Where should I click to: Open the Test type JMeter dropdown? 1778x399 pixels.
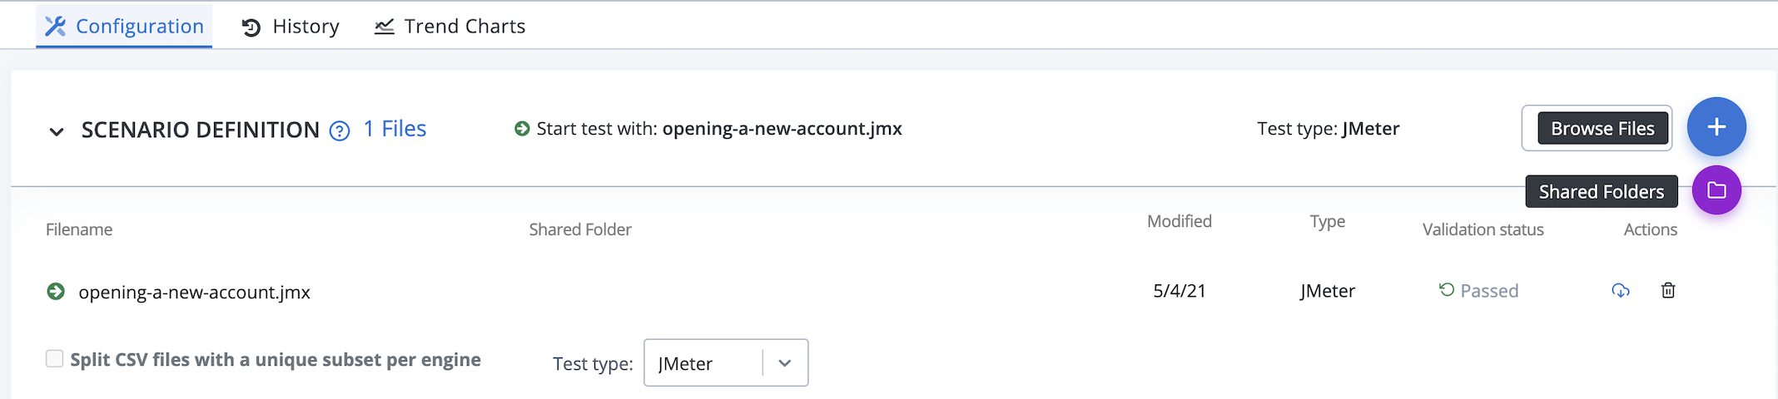click(x=726, y=362)
